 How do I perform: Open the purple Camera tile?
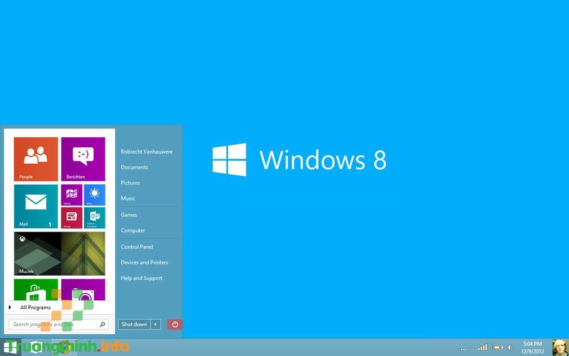[83, 290]
